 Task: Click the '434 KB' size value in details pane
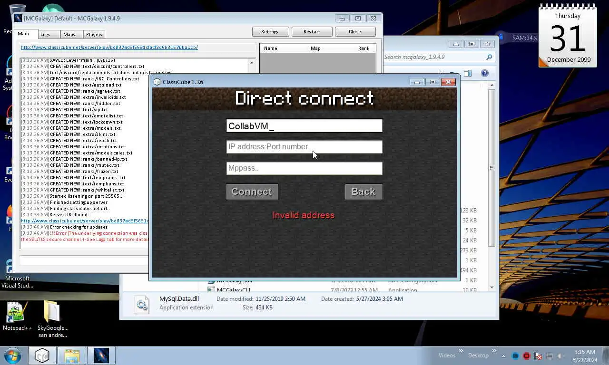pos(264,307)
